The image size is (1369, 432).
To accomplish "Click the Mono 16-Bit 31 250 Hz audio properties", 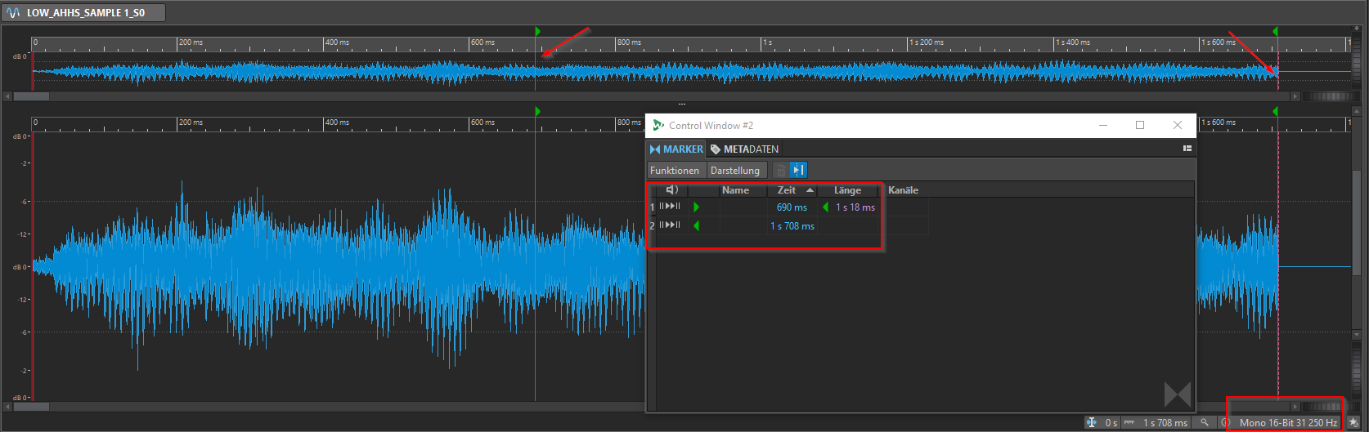I will pyautogui.click(x=1288, y=422).
